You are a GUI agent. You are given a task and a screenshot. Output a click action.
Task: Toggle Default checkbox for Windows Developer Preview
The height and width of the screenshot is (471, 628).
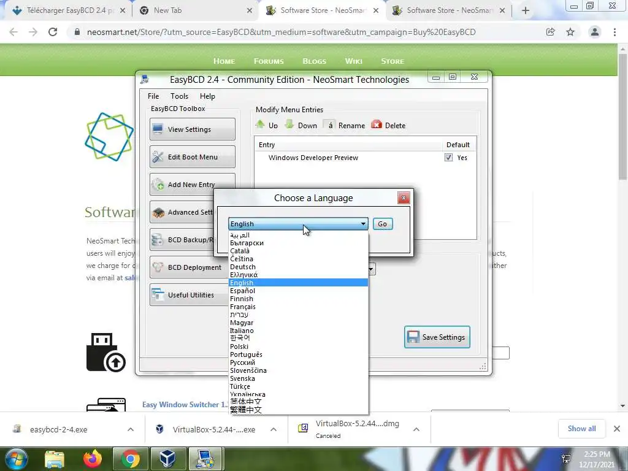[448, 158]
